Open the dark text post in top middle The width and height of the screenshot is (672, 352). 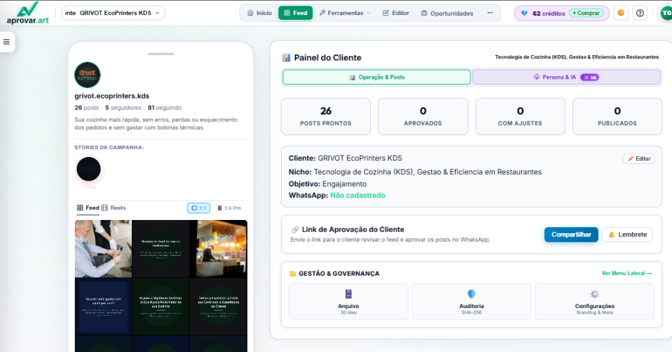tap(161, 249)
